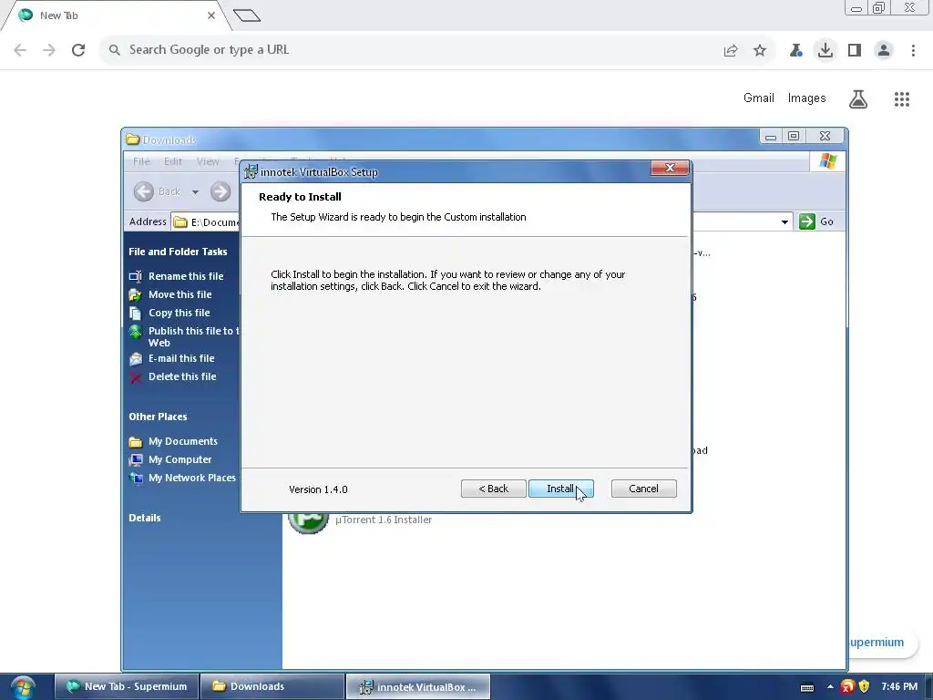
Task: Go back in browser history
Action: click(x=20, y=50)
